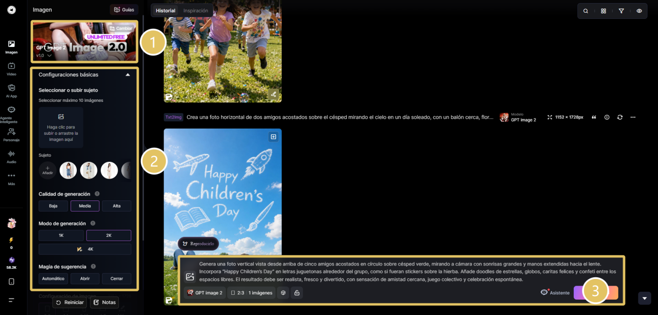Viewport: 658px width, 315px height.
Task: Open the v1.0 version dropdown
Action: [44, 56]
